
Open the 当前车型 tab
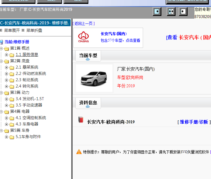pos(88,56)
